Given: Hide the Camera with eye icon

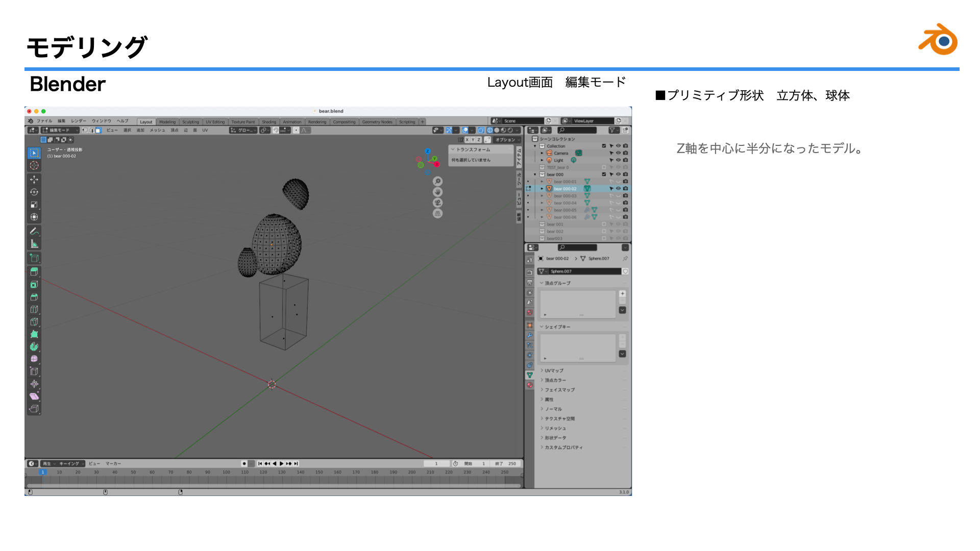Looking at the screenshot, I should (x=618, y=153).
